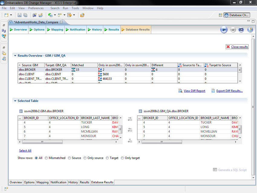
Task: Close the AdventureWorks_Data_Compare editor tab
Action: pyautogui.click(x=61, y=22)
